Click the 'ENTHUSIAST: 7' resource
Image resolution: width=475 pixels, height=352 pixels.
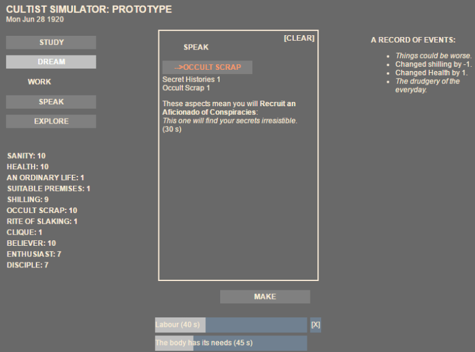click(x=34, y=254)
